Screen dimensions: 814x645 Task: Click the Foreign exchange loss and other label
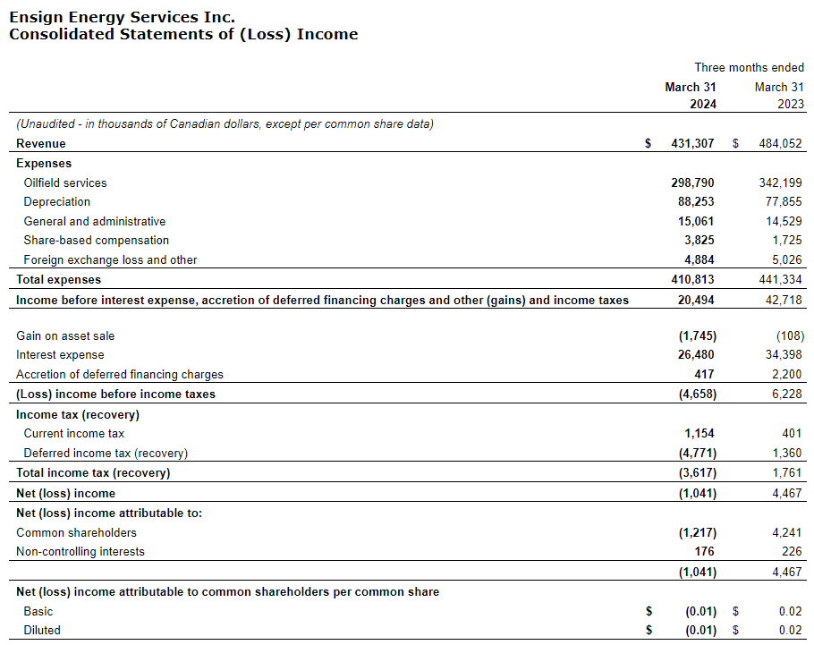tap(110, 259)
